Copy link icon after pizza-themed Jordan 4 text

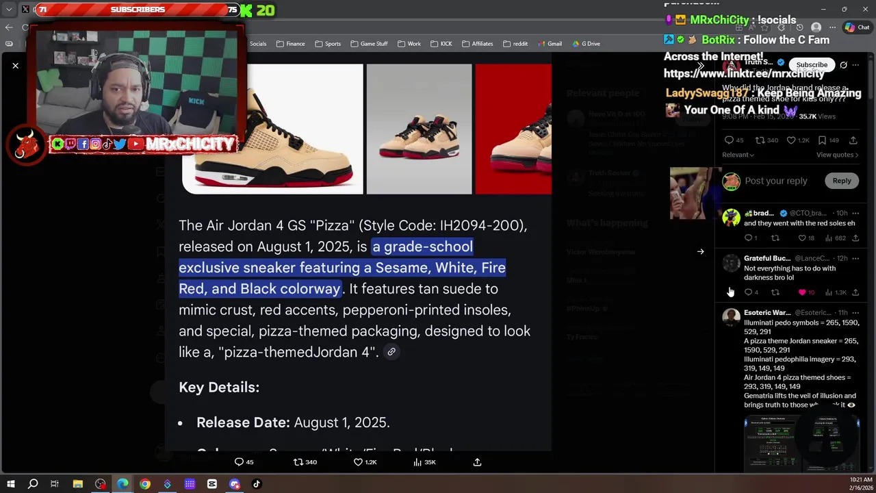pyautogui.click(x=391, y=352)
